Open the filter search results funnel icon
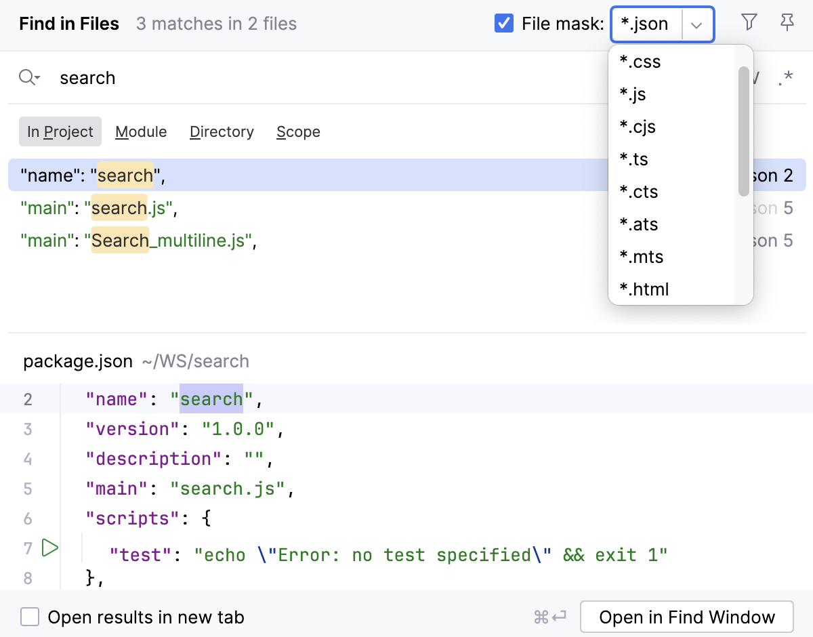 pos(749,22)
